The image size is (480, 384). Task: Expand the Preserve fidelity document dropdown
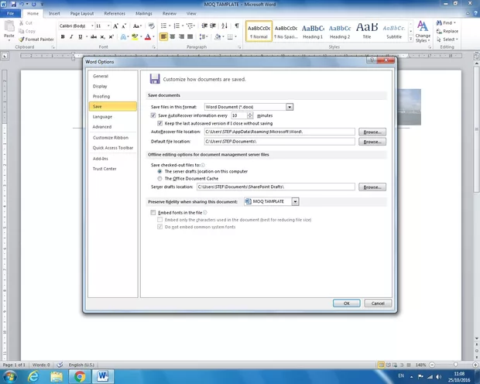tap(295, 201)
